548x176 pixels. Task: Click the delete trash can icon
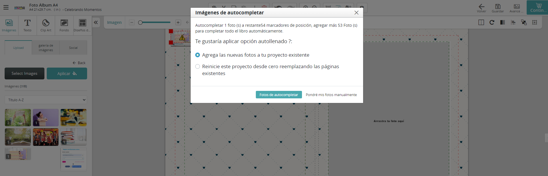264,7
